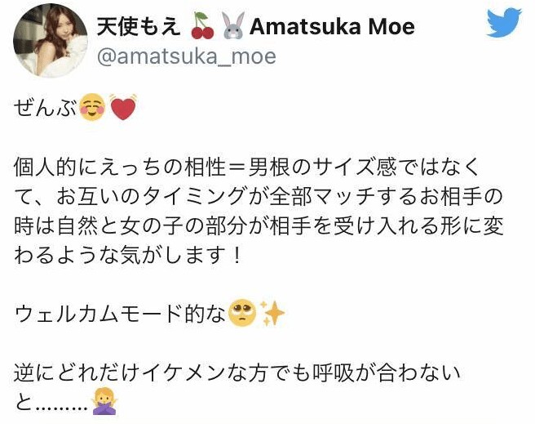Image resolution: width=535 pixels, height=424 pixels.
Task: Click the display name Amatsuka Moe
Action: (332, 27)
